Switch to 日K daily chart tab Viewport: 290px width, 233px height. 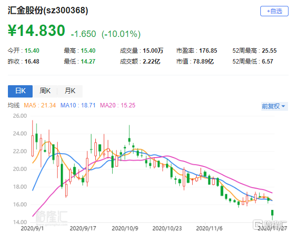[x=20, y=91]
